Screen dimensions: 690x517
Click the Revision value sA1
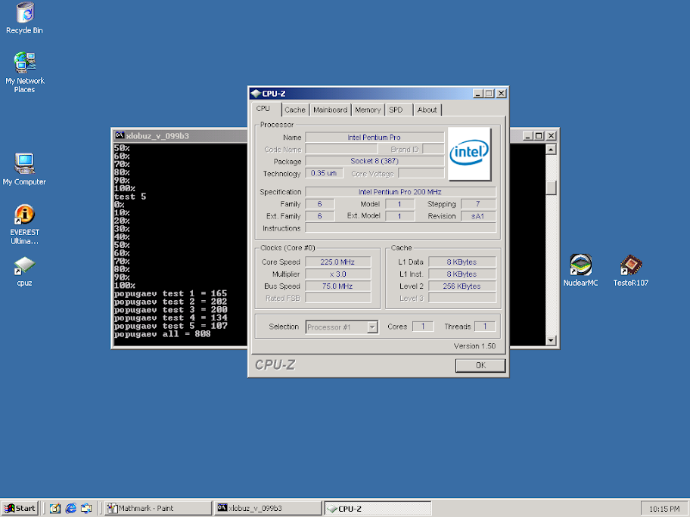click(x=478, y=216)
